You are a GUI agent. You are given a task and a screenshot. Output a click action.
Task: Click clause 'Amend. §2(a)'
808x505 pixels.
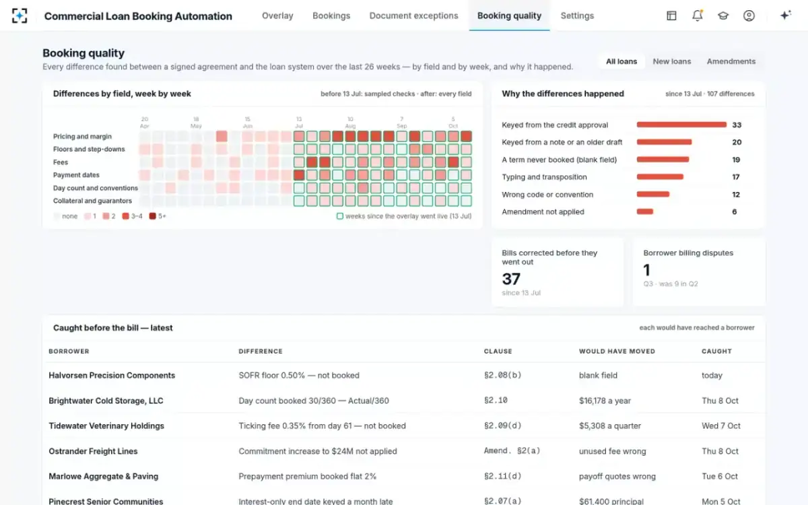(x=512, y=451)
